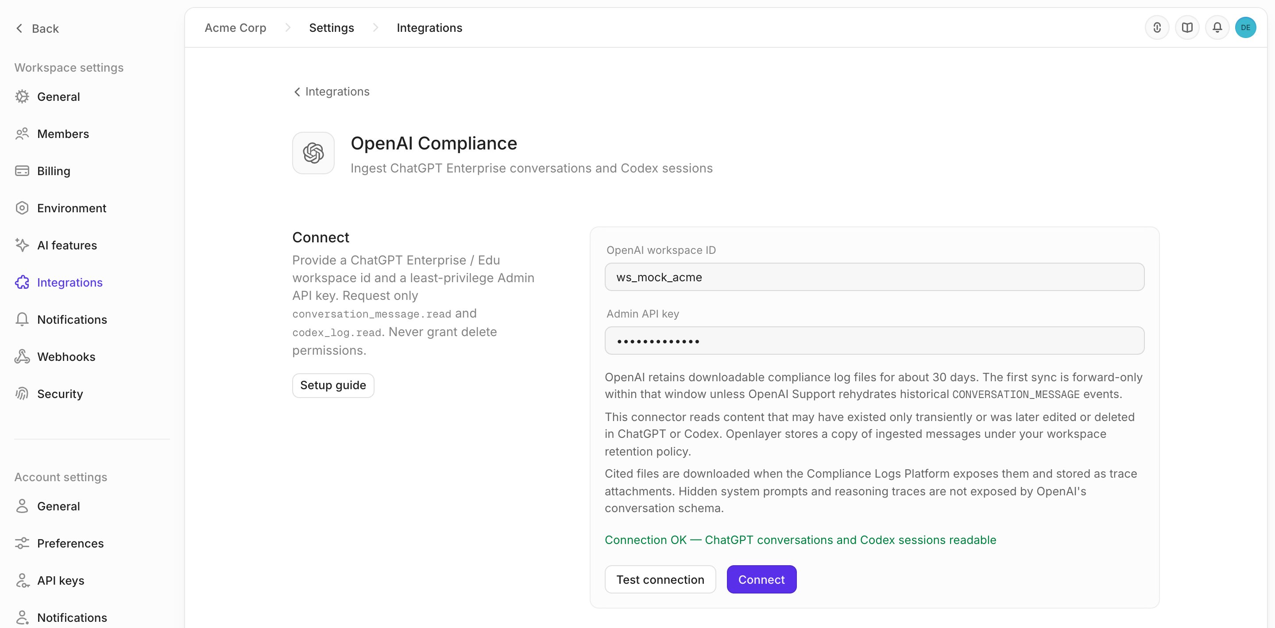
Task: Select Environment in the sidebar
Action: tap(72, 208)
